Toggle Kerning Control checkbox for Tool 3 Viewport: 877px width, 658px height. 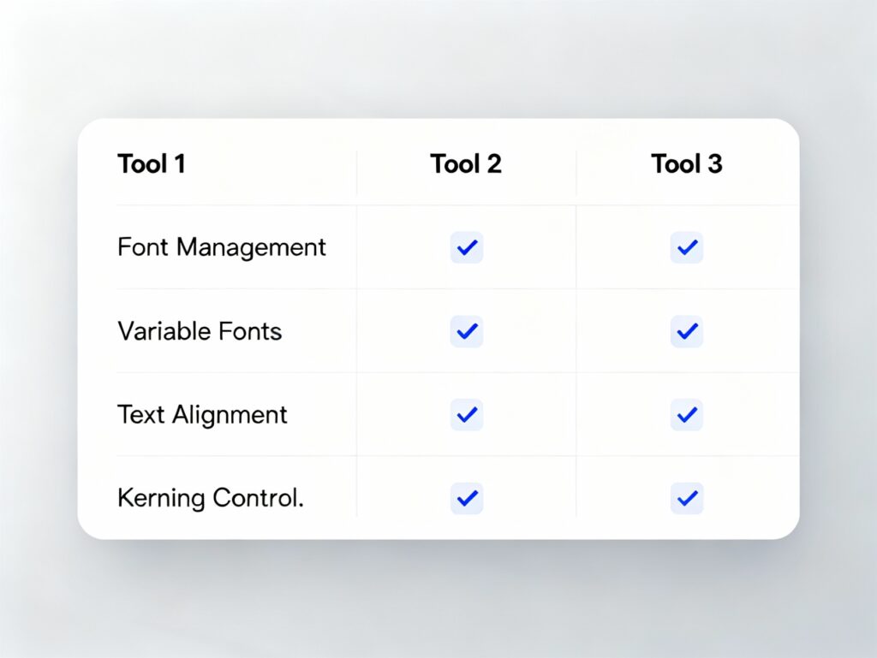click(x=686, y=497)
